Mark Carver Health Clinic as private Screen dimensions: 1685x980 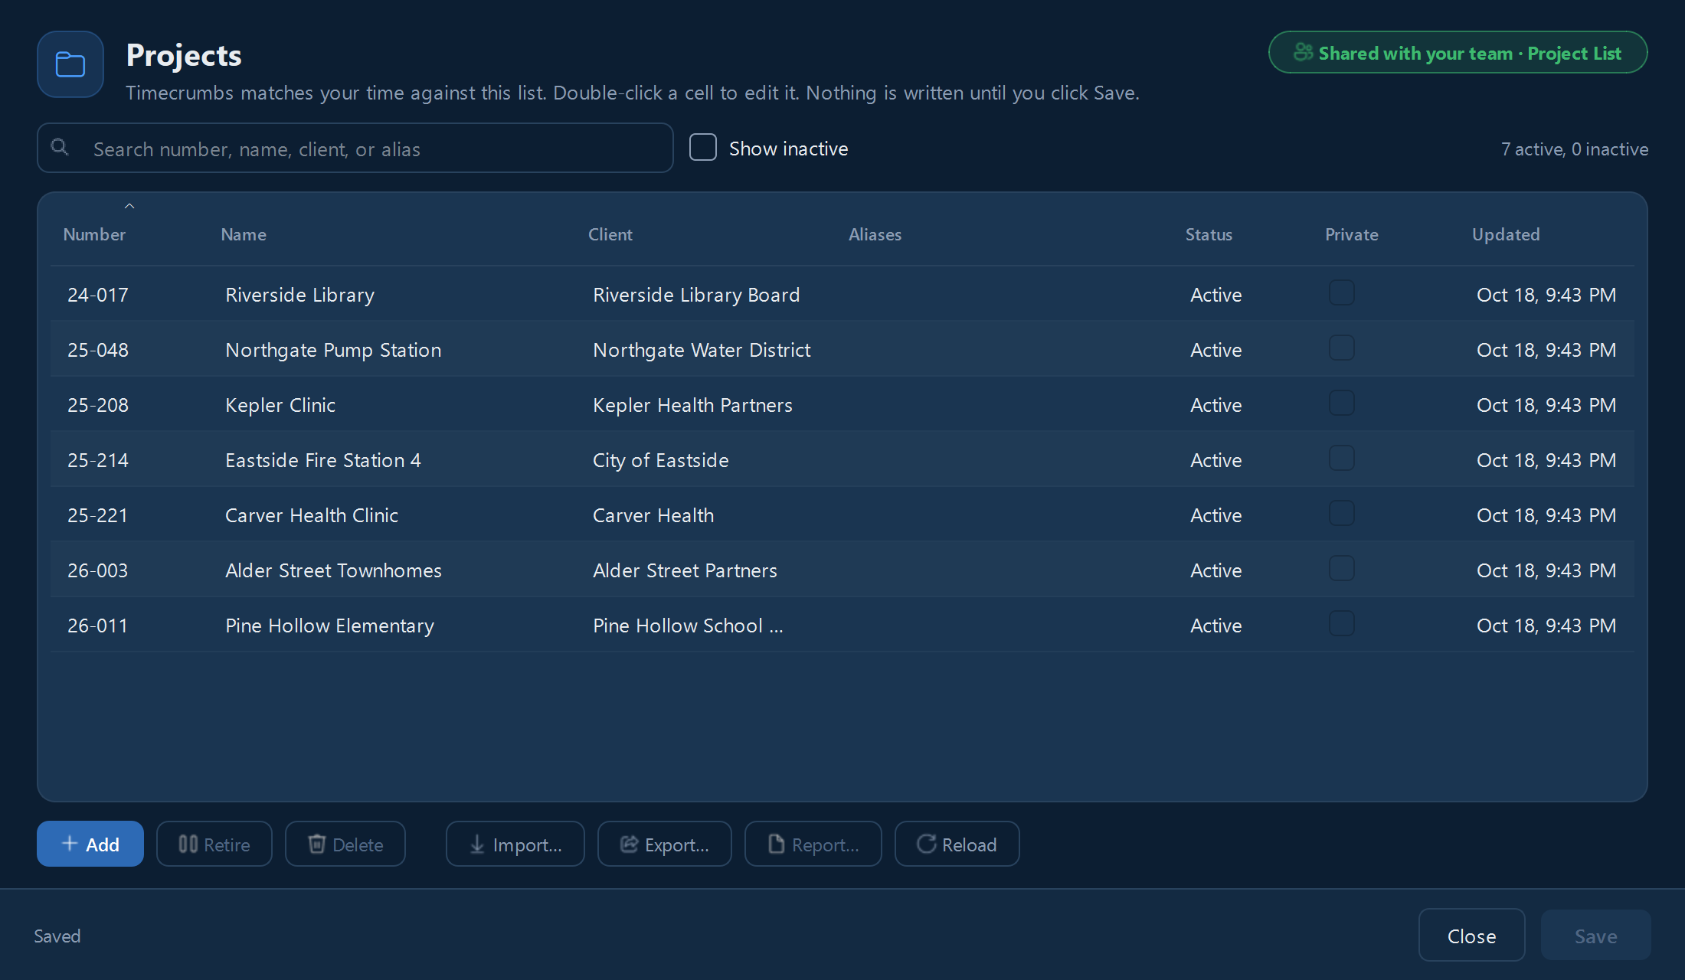point(1342,513)
